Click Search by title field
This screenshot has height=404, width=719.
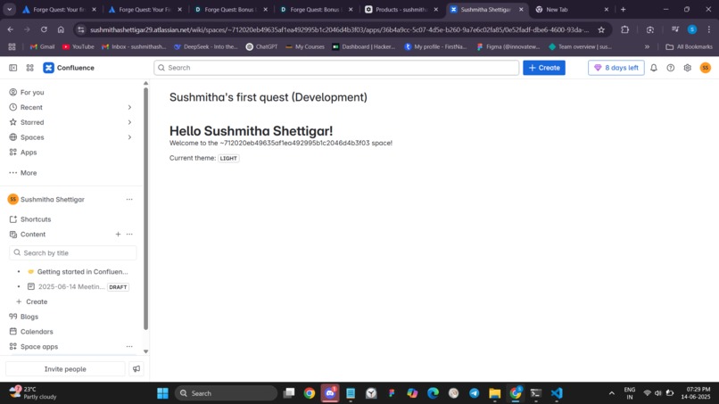pos(73,252)
